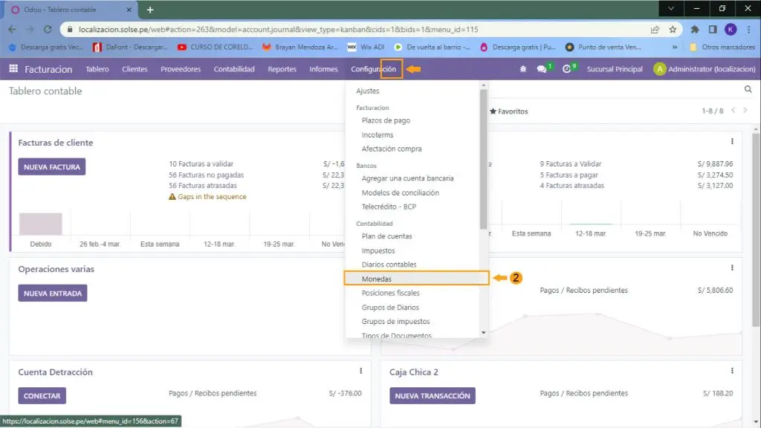Open the Odoo apps grid menu
Image resolution: width=761 pixels, height=428 pixels.
pyautogui.click(x=13, y=69)
